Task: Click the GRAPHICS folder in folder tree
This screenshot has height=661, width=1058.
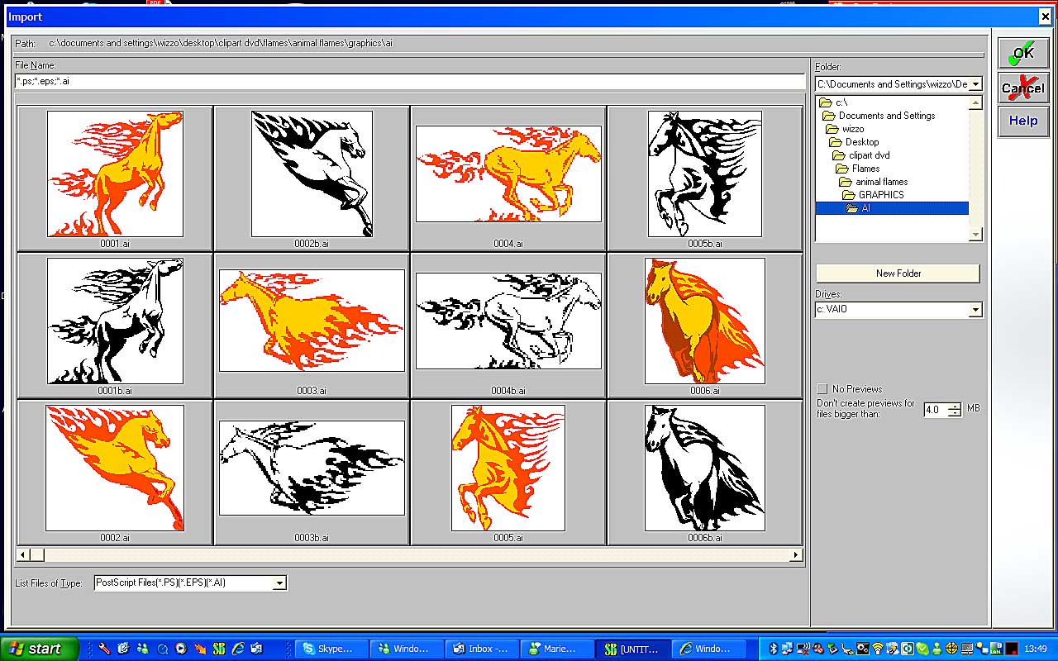Action: click(x=880, y=195)
